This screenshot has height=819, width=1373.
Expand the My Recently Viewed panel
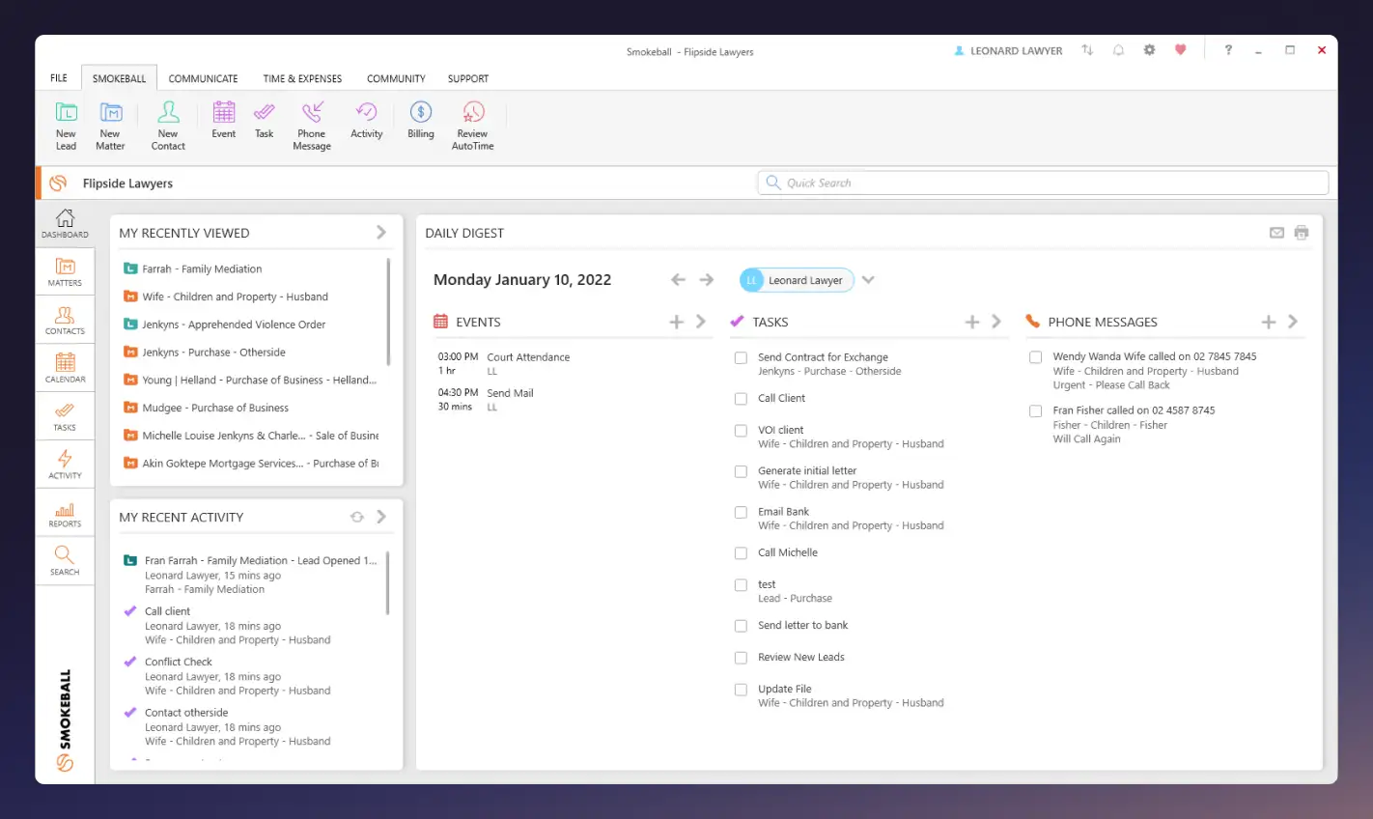pos(380,232)
